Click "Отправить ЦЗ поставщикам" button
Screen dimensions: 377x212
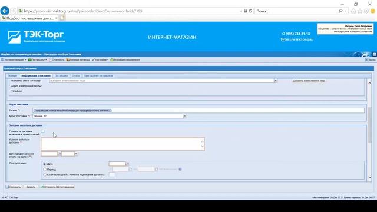[57, 187]
